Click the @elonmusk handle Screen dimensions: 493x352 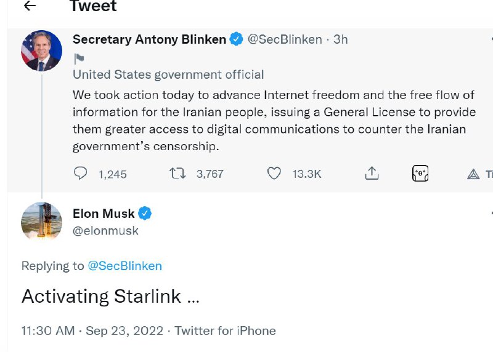[105, 231]
